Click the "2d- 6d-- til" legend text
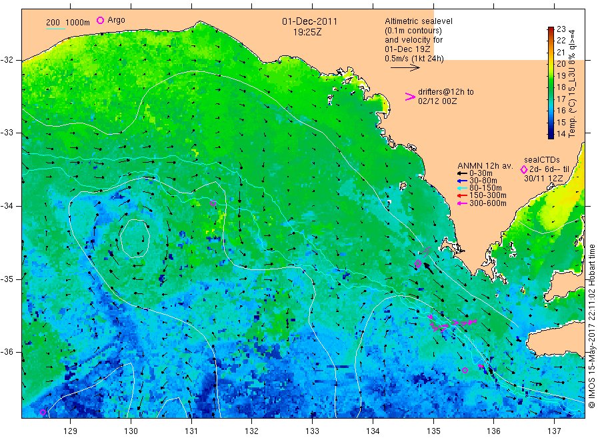The width and height of the screenshot is (600, 440). pos(549,169)
